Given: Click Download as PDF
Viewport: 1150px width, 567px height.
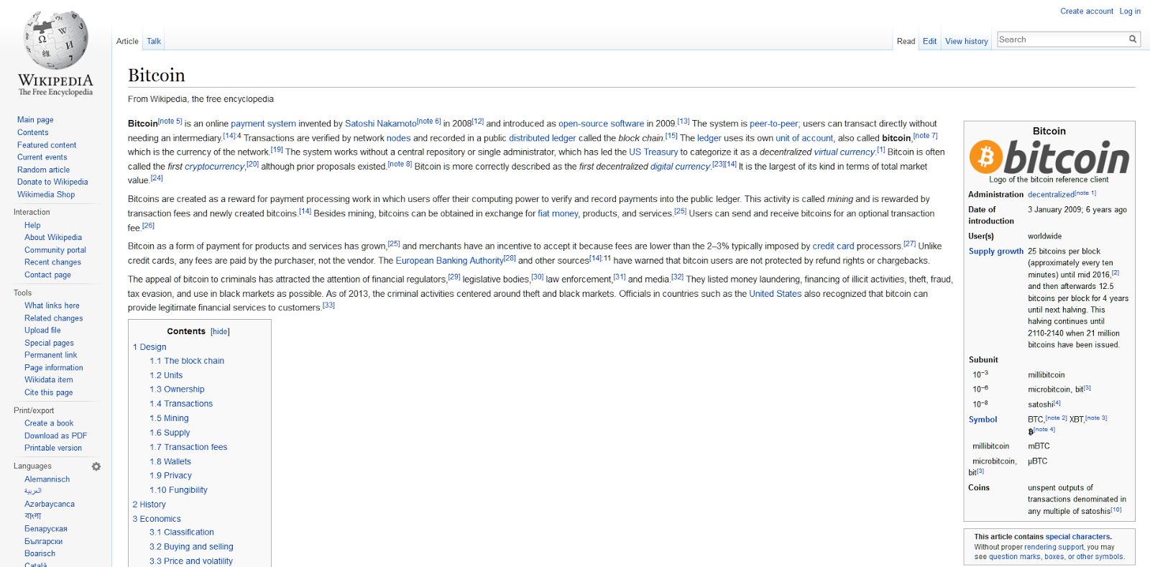Looking at the screenshot, I should (x=55, y=436).
